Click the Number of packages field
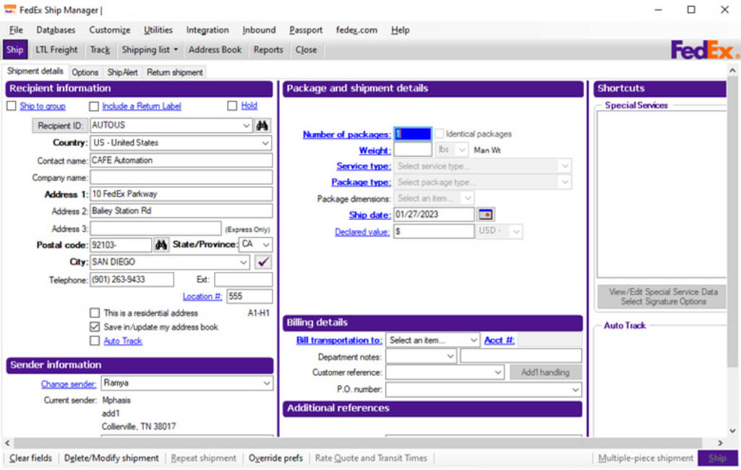 click(413, 134)
